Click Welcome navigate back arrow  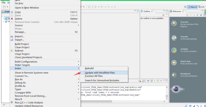[x=191, y=15]
